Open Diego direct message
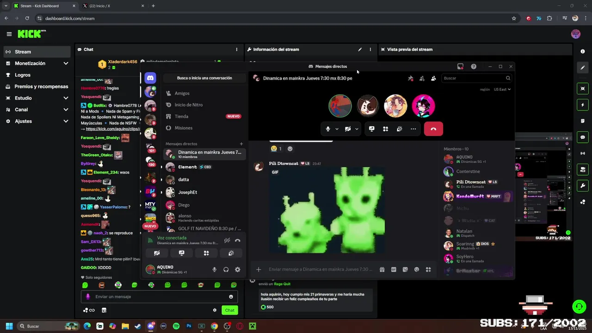This screenshot has height=333, width=592. pos(204,205)
